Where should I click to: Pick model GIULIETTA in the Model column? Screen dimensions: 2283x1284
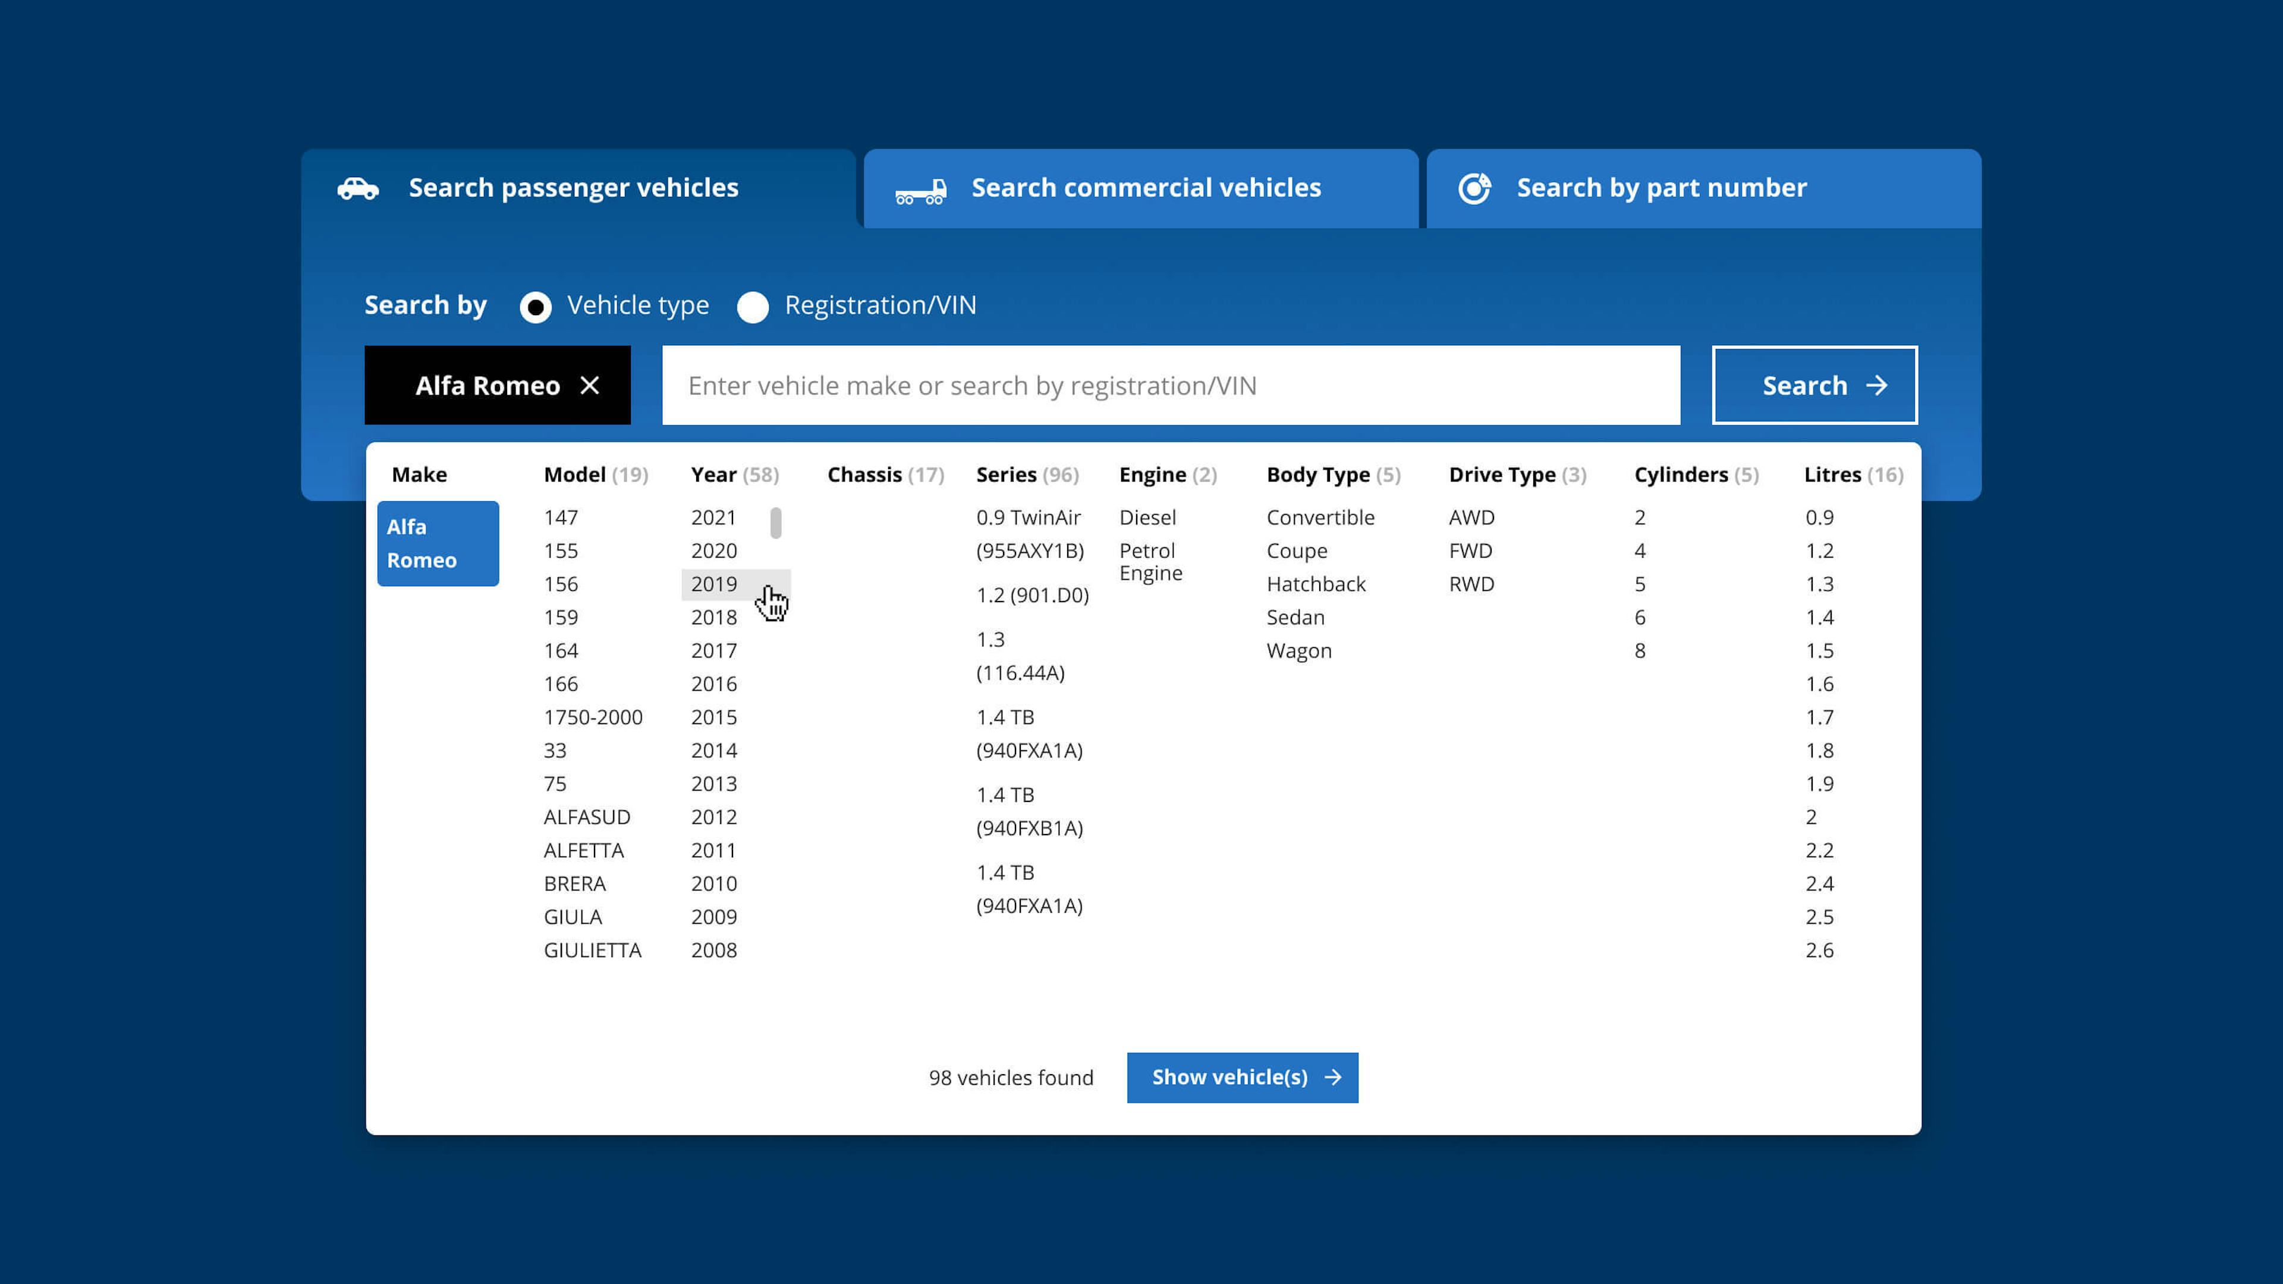pos(592,950)
